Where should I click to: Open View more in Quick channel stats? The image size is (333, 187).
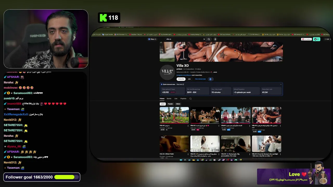180,84
